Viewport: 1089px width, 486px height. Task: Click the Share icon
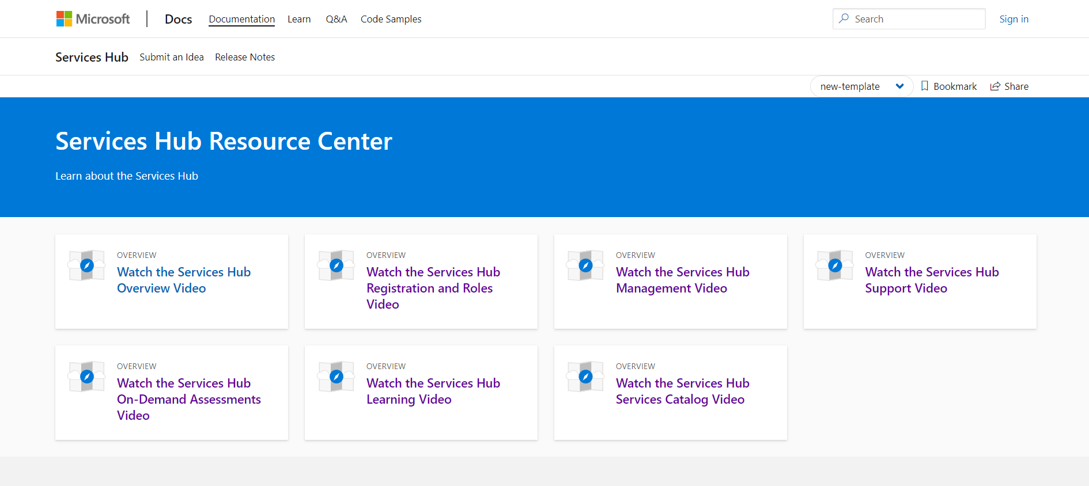click(x=995, y=86)
